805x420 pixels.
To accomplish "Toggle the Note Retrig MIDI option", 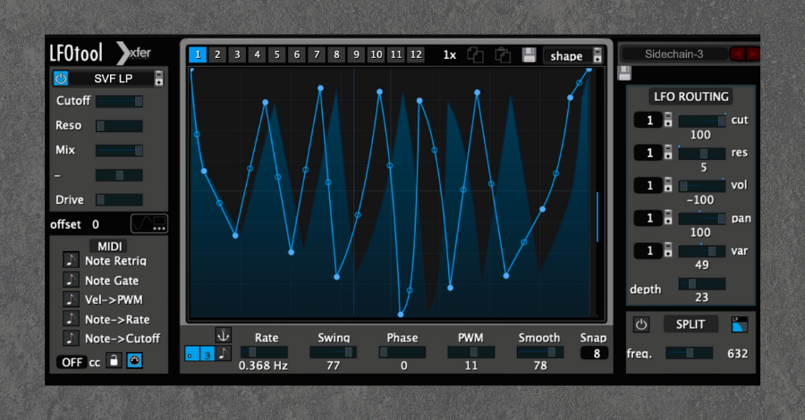I will tap(71, 260).
